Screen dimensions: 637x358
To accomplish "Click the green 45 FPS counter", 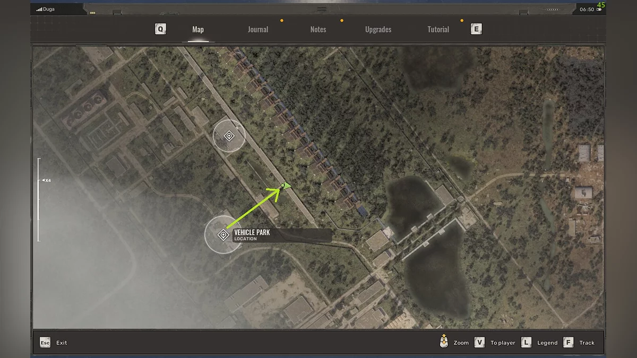I will point(600,5).
